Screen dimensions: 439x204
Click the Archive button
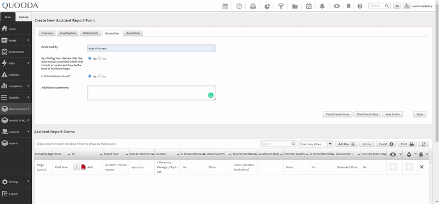[x=367, y=144]
